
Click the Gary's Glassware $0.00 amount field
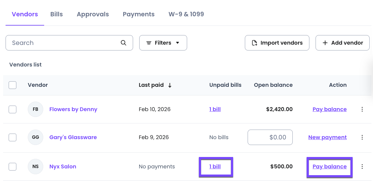[x=270, y=137]
